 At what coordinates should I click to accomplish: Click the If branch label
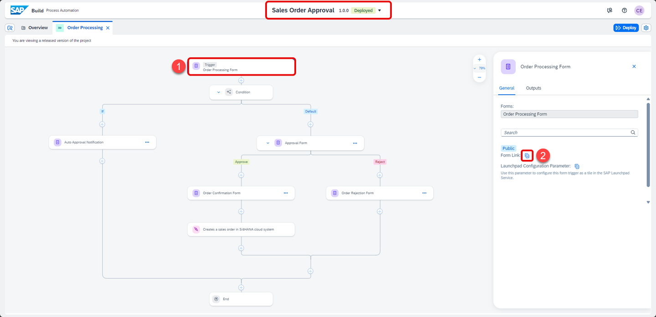(102, 111)
